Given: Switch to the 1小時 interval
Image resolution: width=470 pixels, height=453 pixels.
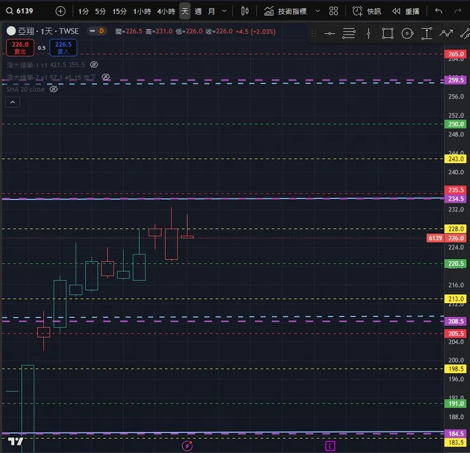Looking at the screenshot, I should pos(142,11).
